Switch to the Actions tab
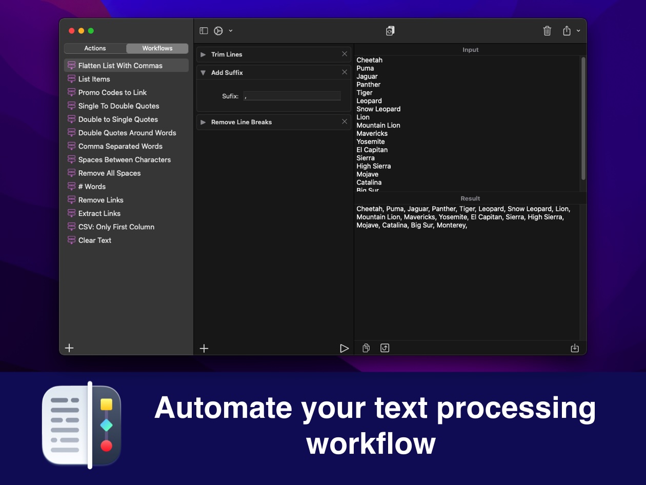This screenshot has height=485, width=646. [x=95, y=48]
